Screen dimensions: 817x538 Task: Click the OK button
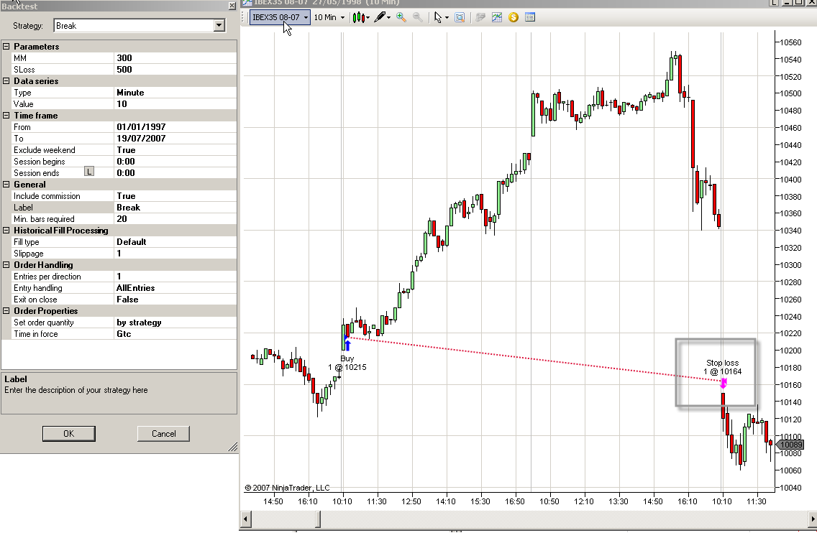(x=69, y=433)
